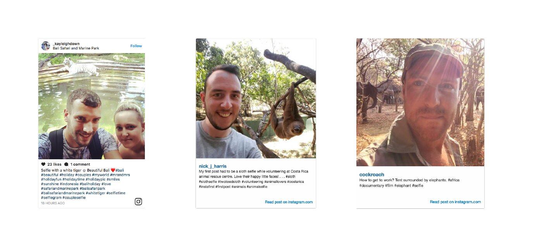540x242 pixels.
Task: Read nick_j_harris post on instagram.com
Action: [289, 202]
